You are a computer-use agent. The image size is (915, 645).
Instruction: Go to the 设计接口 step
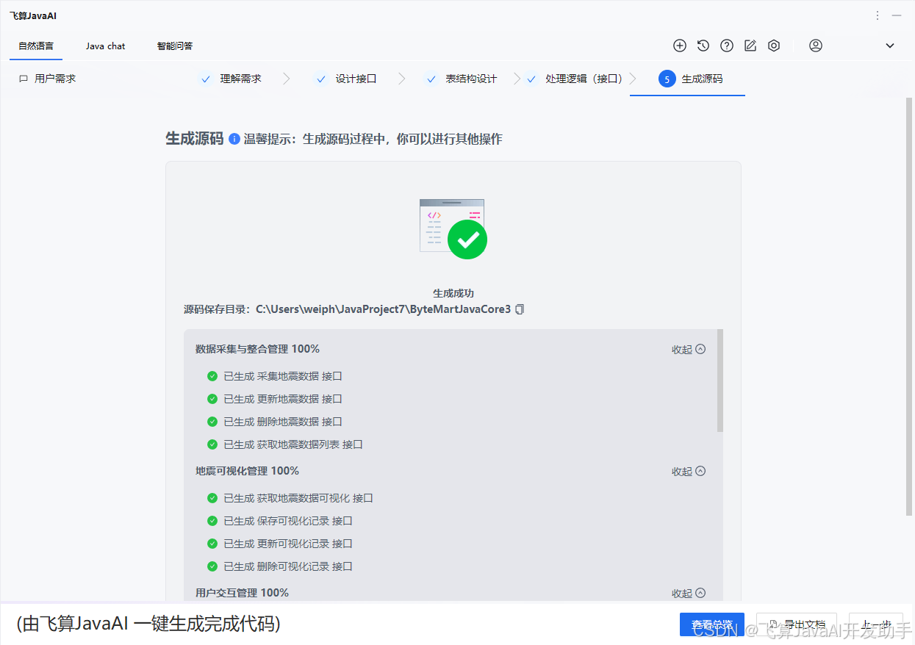pyautogui.click(x=346, y=79)
